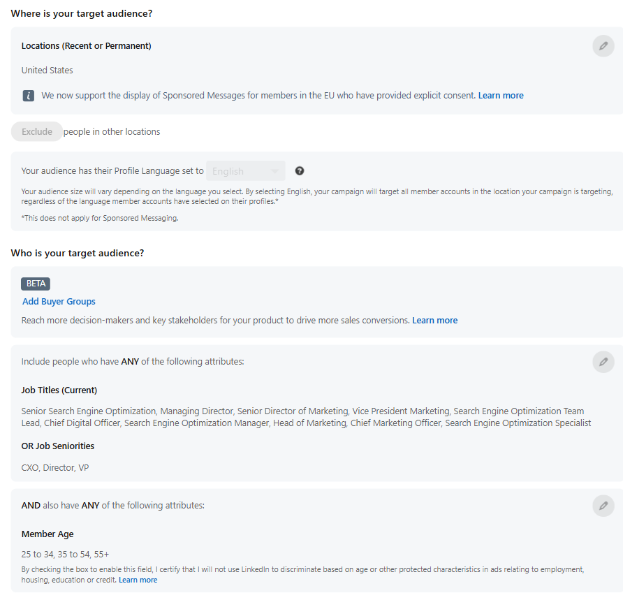Open Add Buyer Groups
The height and width of the screenshot is (593, 623).
pos(59,302)
